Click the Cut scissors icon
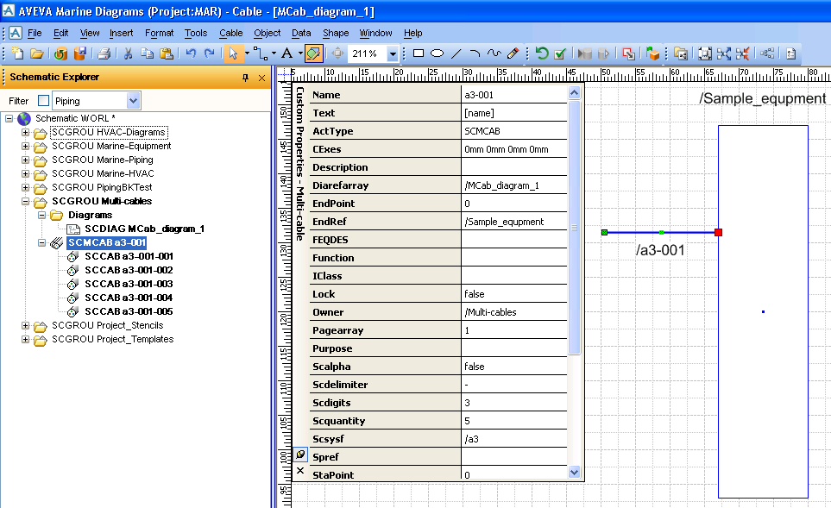Image resolution: width=831 pixels, height=508 pixels. 128,53
